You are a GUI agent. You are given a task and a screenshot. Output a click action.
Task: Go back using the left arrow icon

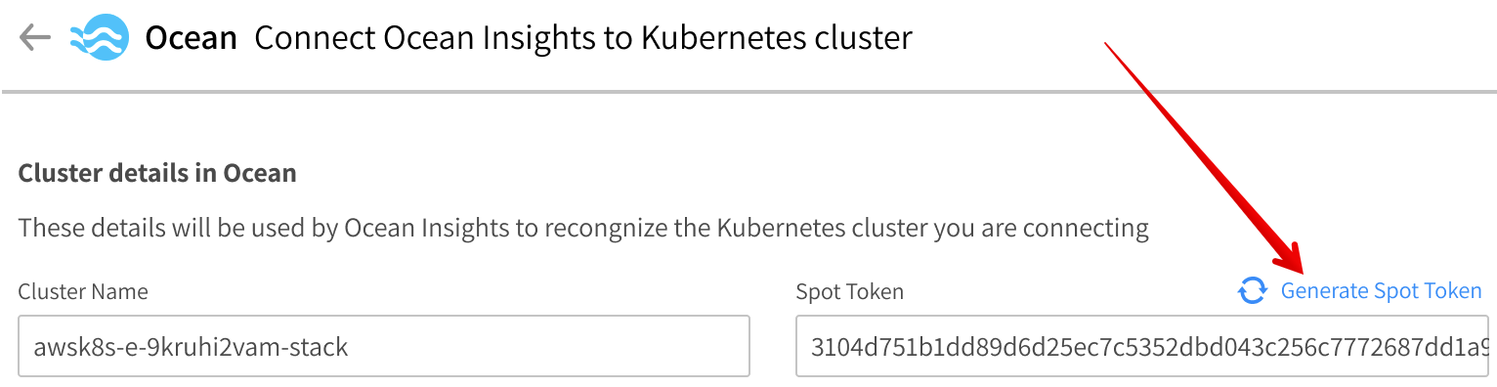coord(35,38)
